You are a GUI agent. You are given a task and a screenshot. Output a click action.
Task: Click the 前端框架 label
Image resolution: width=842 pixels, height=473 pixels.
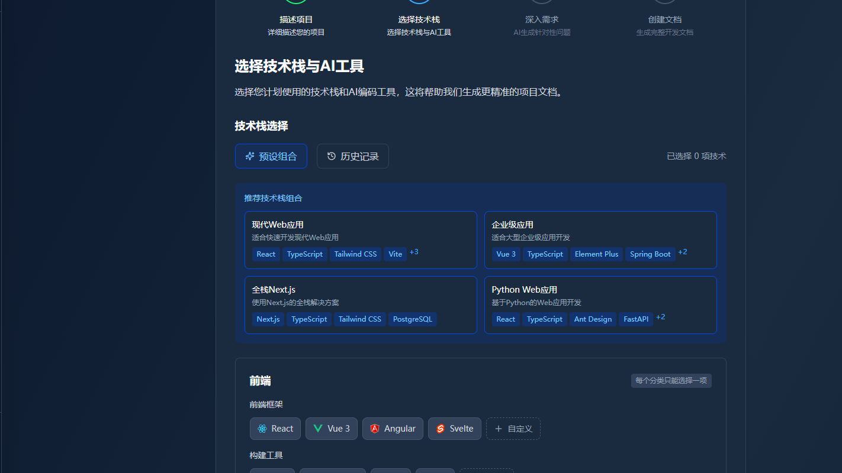coord(266,404)
